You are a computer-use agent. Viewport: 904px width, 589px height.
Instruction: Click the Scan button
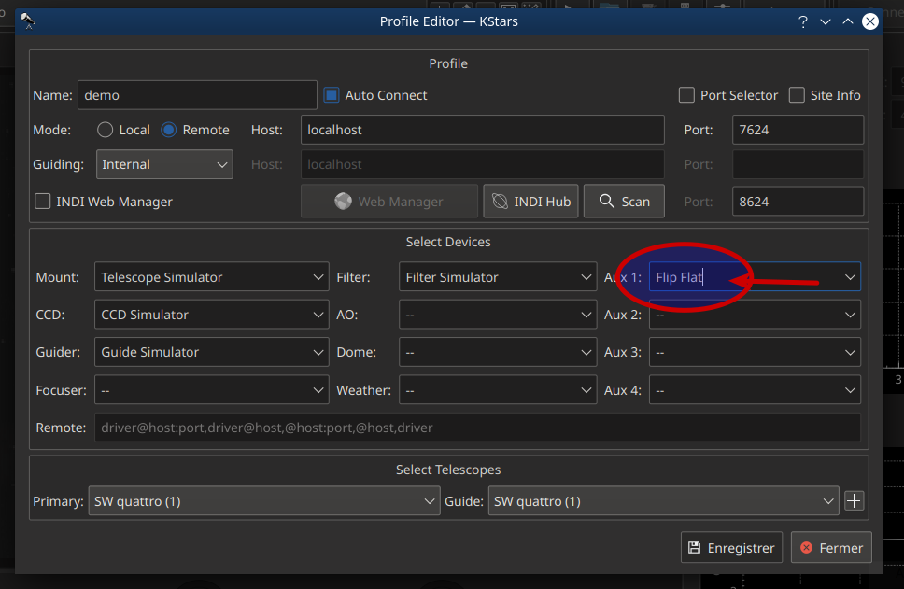(x=624, y=201)
